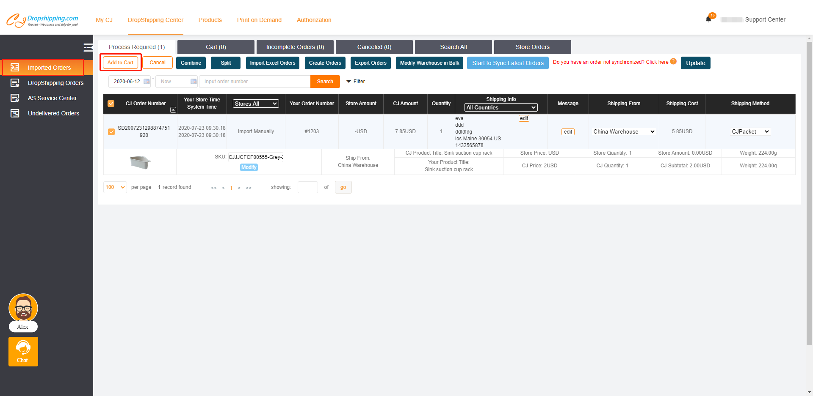
Task: Switch to the Cart (0) tab
Action: 216,46
